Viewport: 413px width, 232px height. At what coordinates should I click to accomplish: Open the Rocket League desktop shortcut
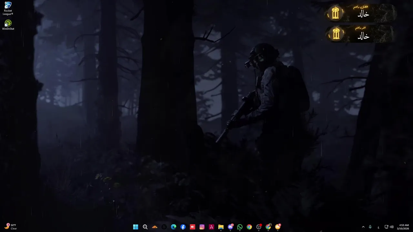click(8, 8)
